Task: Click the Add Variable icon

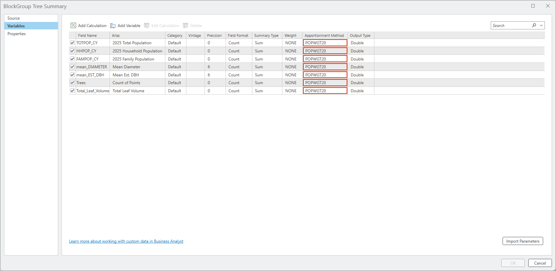Action: click(113, 26)
